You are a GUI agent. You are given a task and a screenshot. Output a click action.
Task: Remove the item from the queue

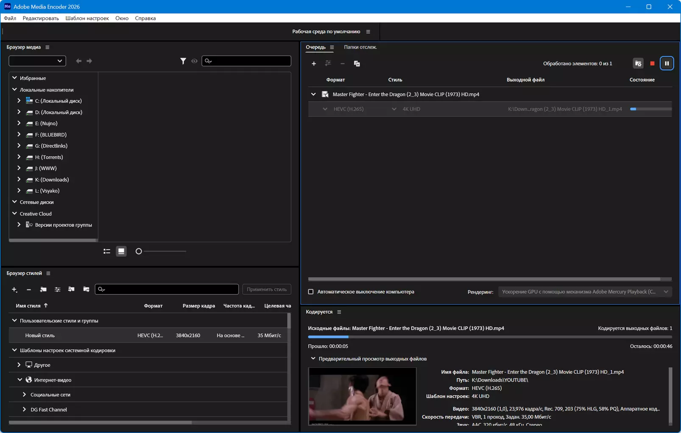point(343,64)
